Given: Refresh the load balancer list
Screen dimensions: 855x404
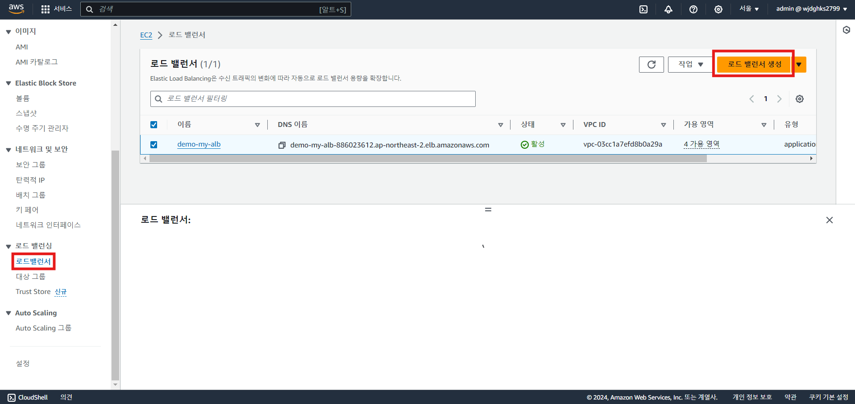Looking at the screenshot, I should pos(652,65).
